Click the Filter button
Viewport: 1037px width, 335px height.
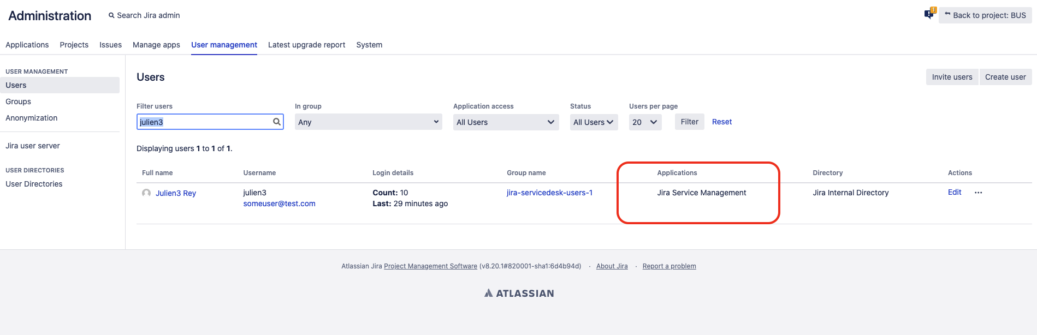pos(689,122)
